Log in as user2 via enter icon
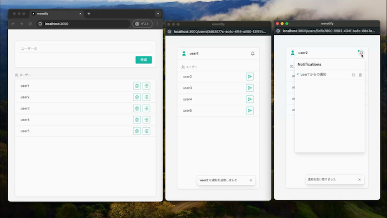The height and width of the screenshot is (218, 387). (147, 97)
